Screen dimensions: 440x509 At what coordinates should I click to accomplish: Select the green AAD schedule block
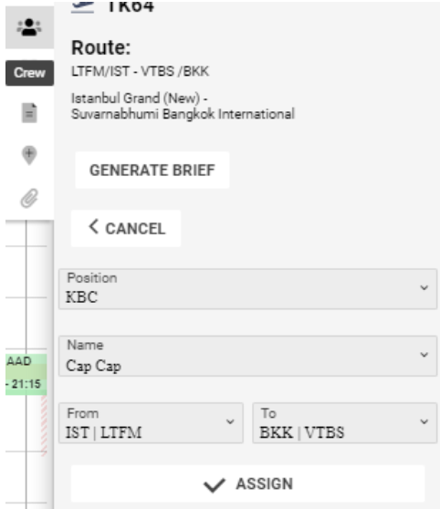[x=26, y=374]
